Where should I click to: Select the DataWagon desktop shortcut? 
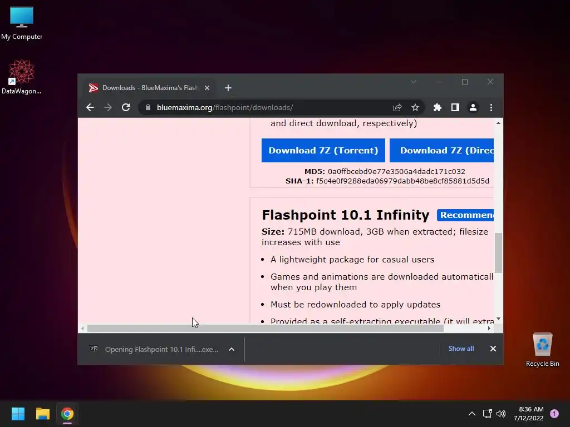[22, 77]
